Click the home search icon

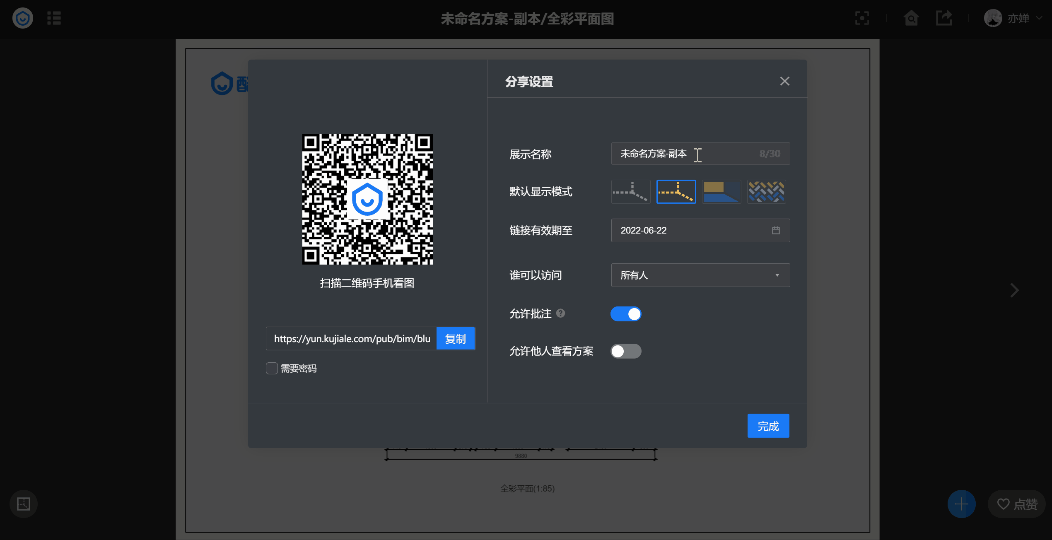pos(911,18)
